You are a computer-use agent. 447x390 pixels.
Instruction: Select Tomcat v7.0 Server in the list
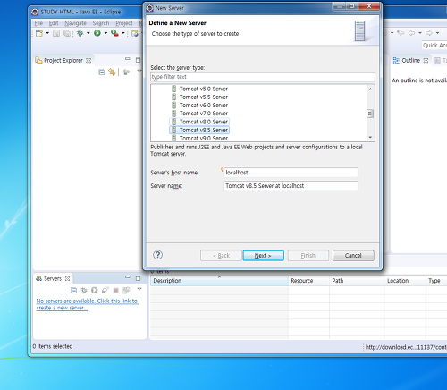point(200,114)
